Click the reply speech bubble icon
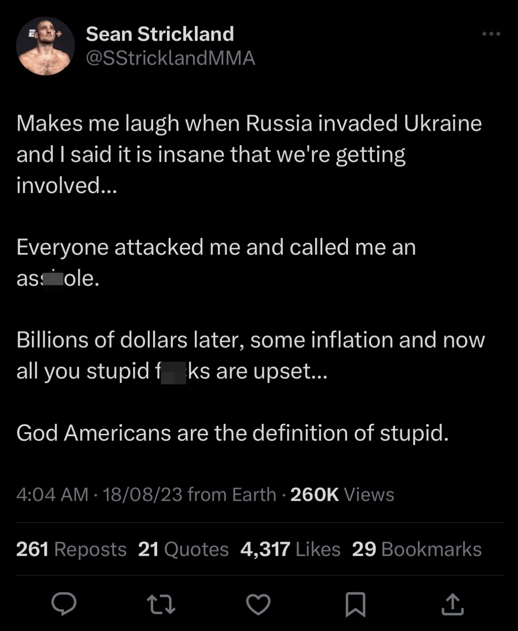 pyautogui.click(x=64, y=604)
